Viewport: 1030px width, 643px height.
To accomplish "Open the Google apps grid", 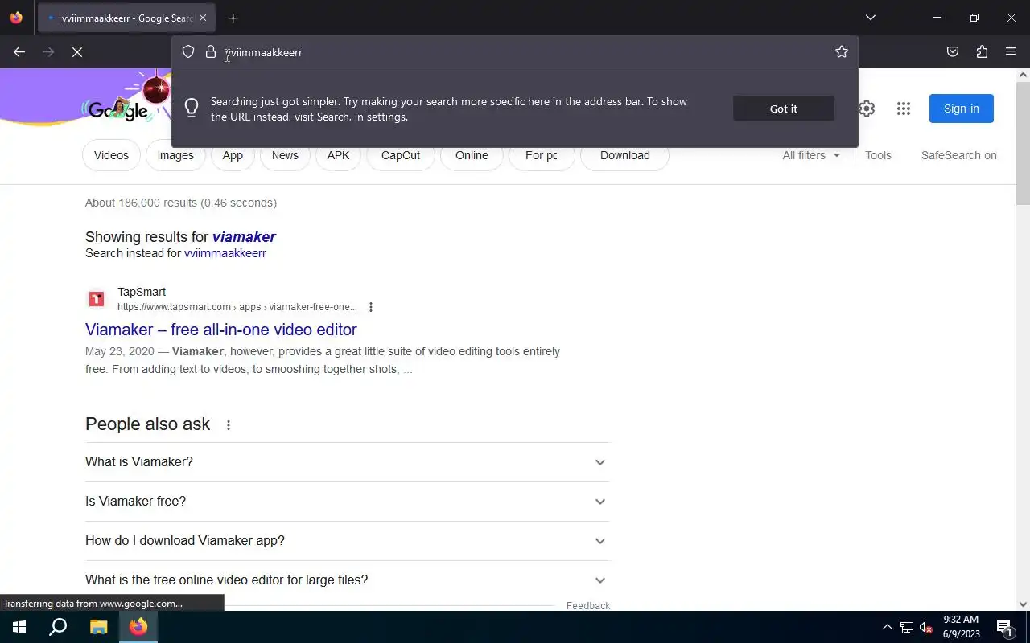I will [x=904, y=109].
